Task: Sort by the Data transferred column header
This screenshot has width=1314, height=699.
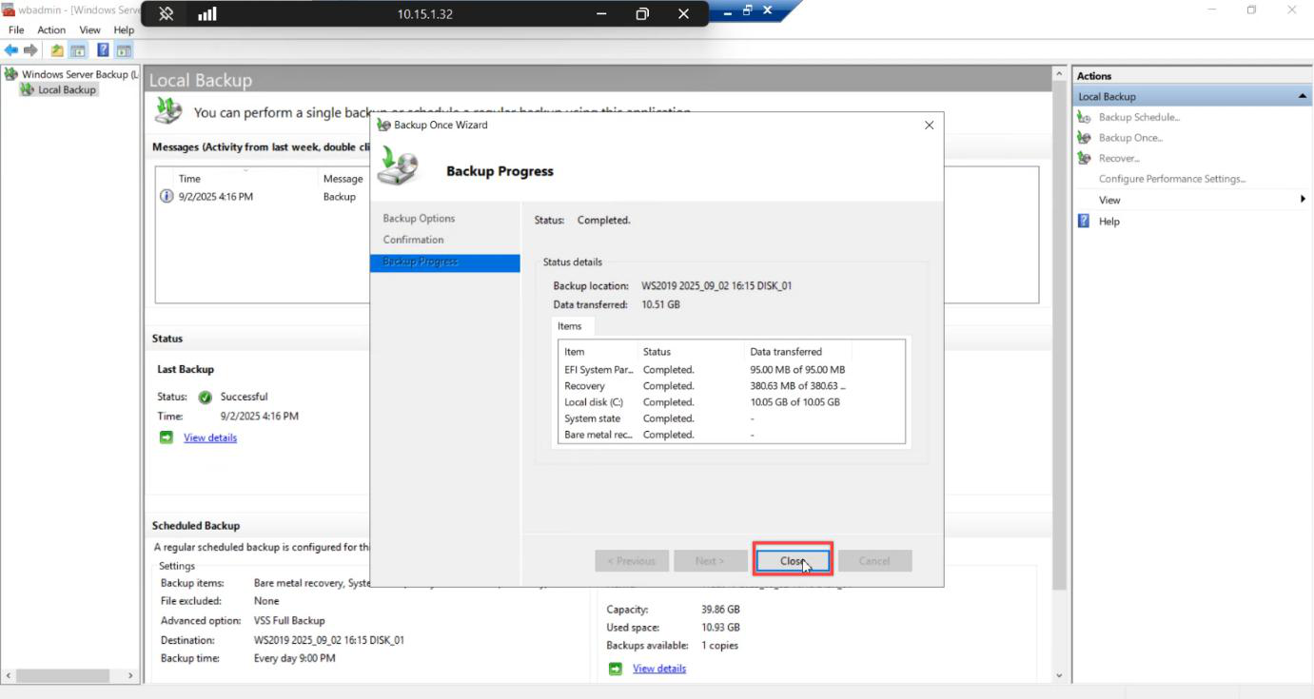Action: (x=797, y=352)
